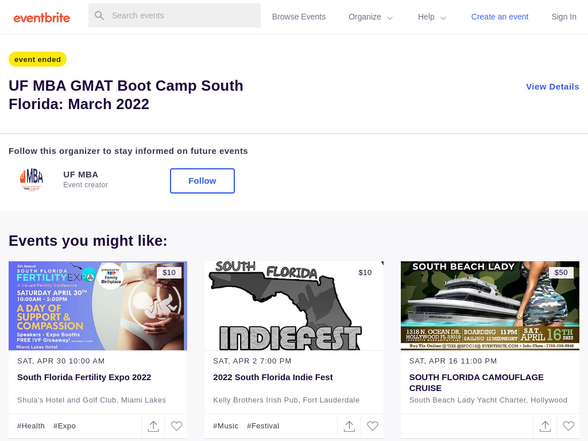
Task: Click the UF MBA organizer logo
Action: click(32, 180)
